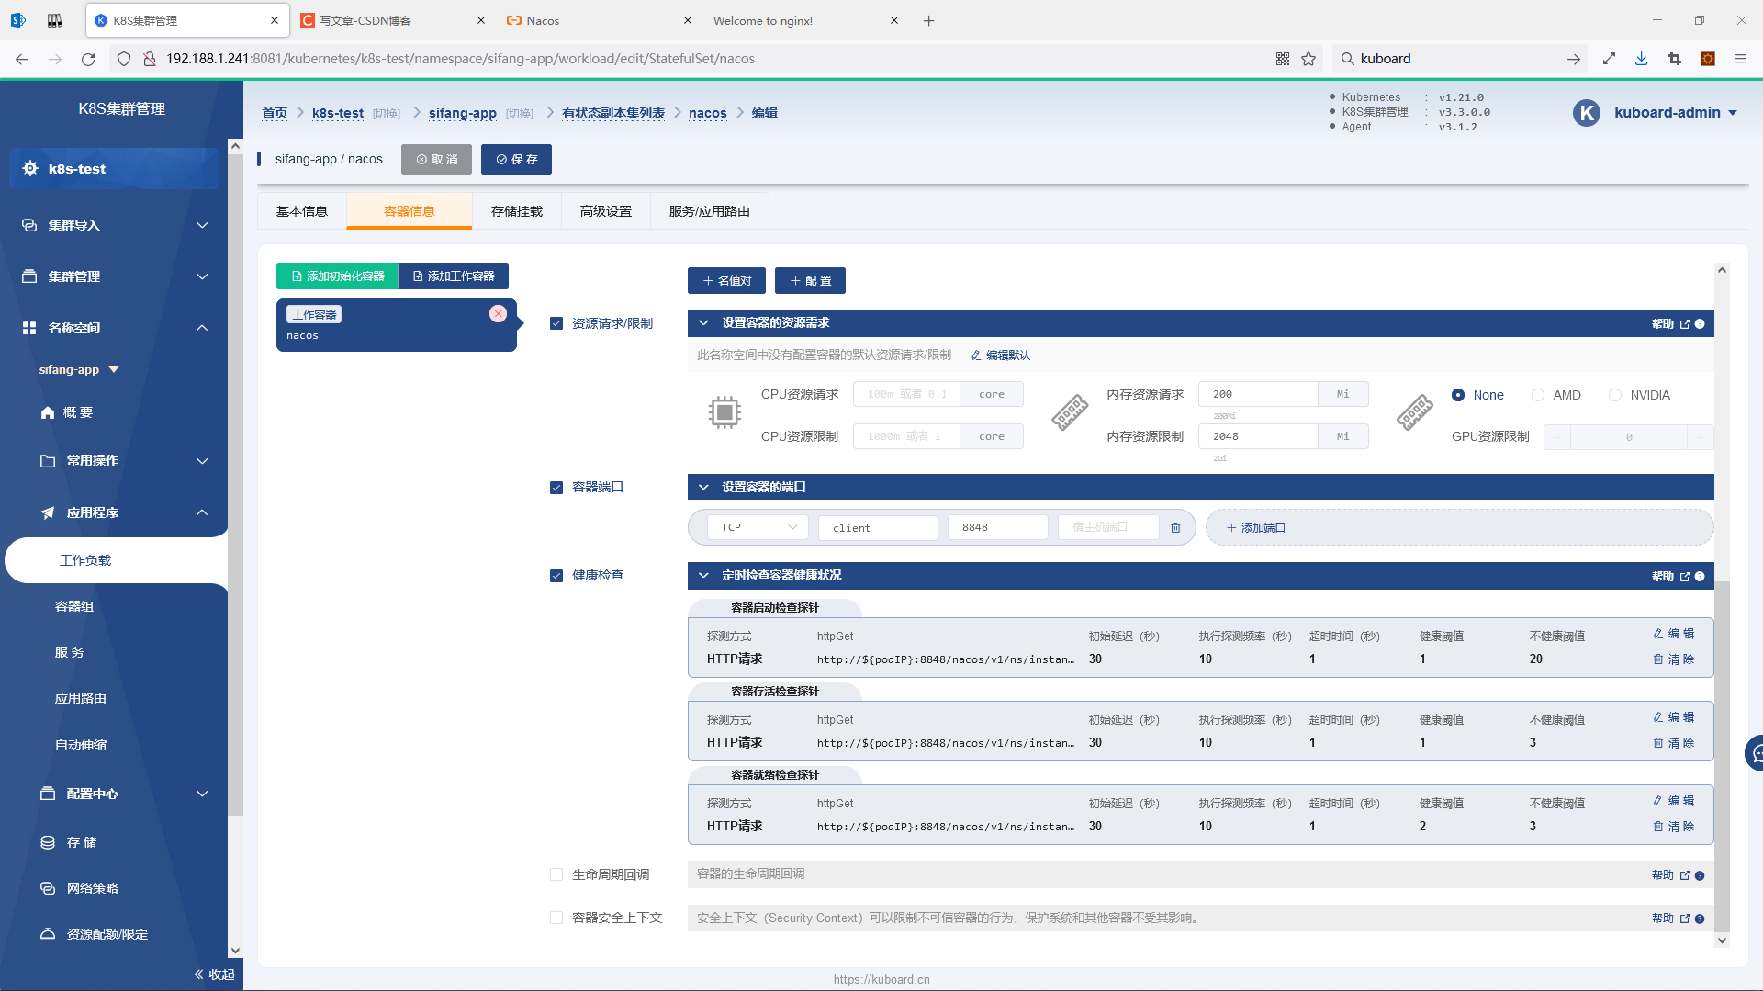Open the sifang-app namespace dropdown
This screenshot has width=1763, height=991.
click(79, 369)
